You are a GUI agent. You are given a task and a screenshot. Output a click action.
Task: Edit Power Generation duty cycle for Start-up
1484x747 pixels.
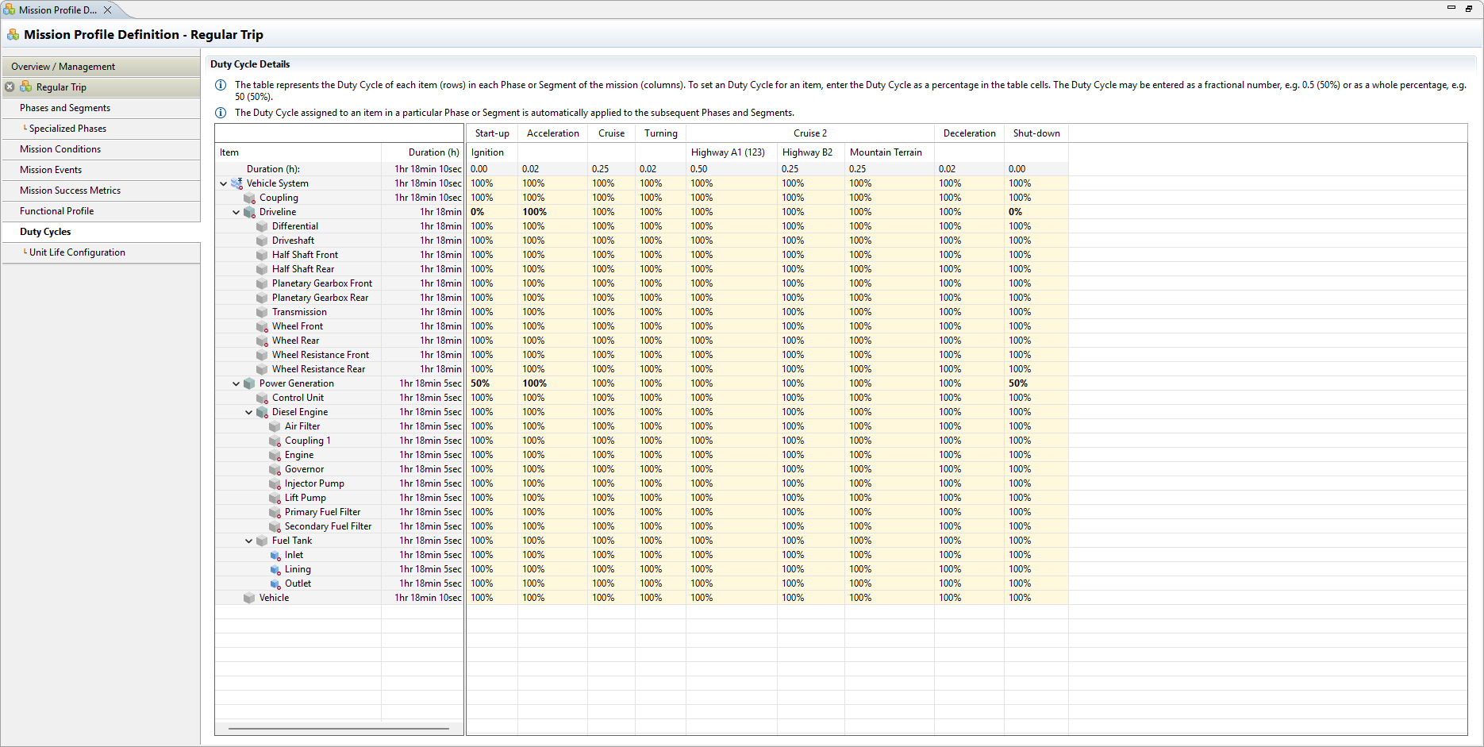coord(492,383)
